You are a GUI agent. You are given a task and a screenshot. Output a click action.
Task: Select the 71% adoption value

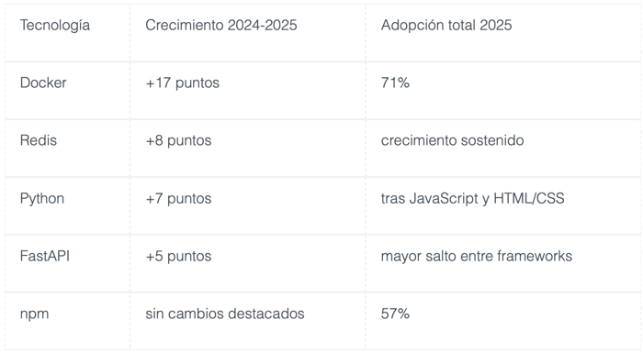(395, 83)
